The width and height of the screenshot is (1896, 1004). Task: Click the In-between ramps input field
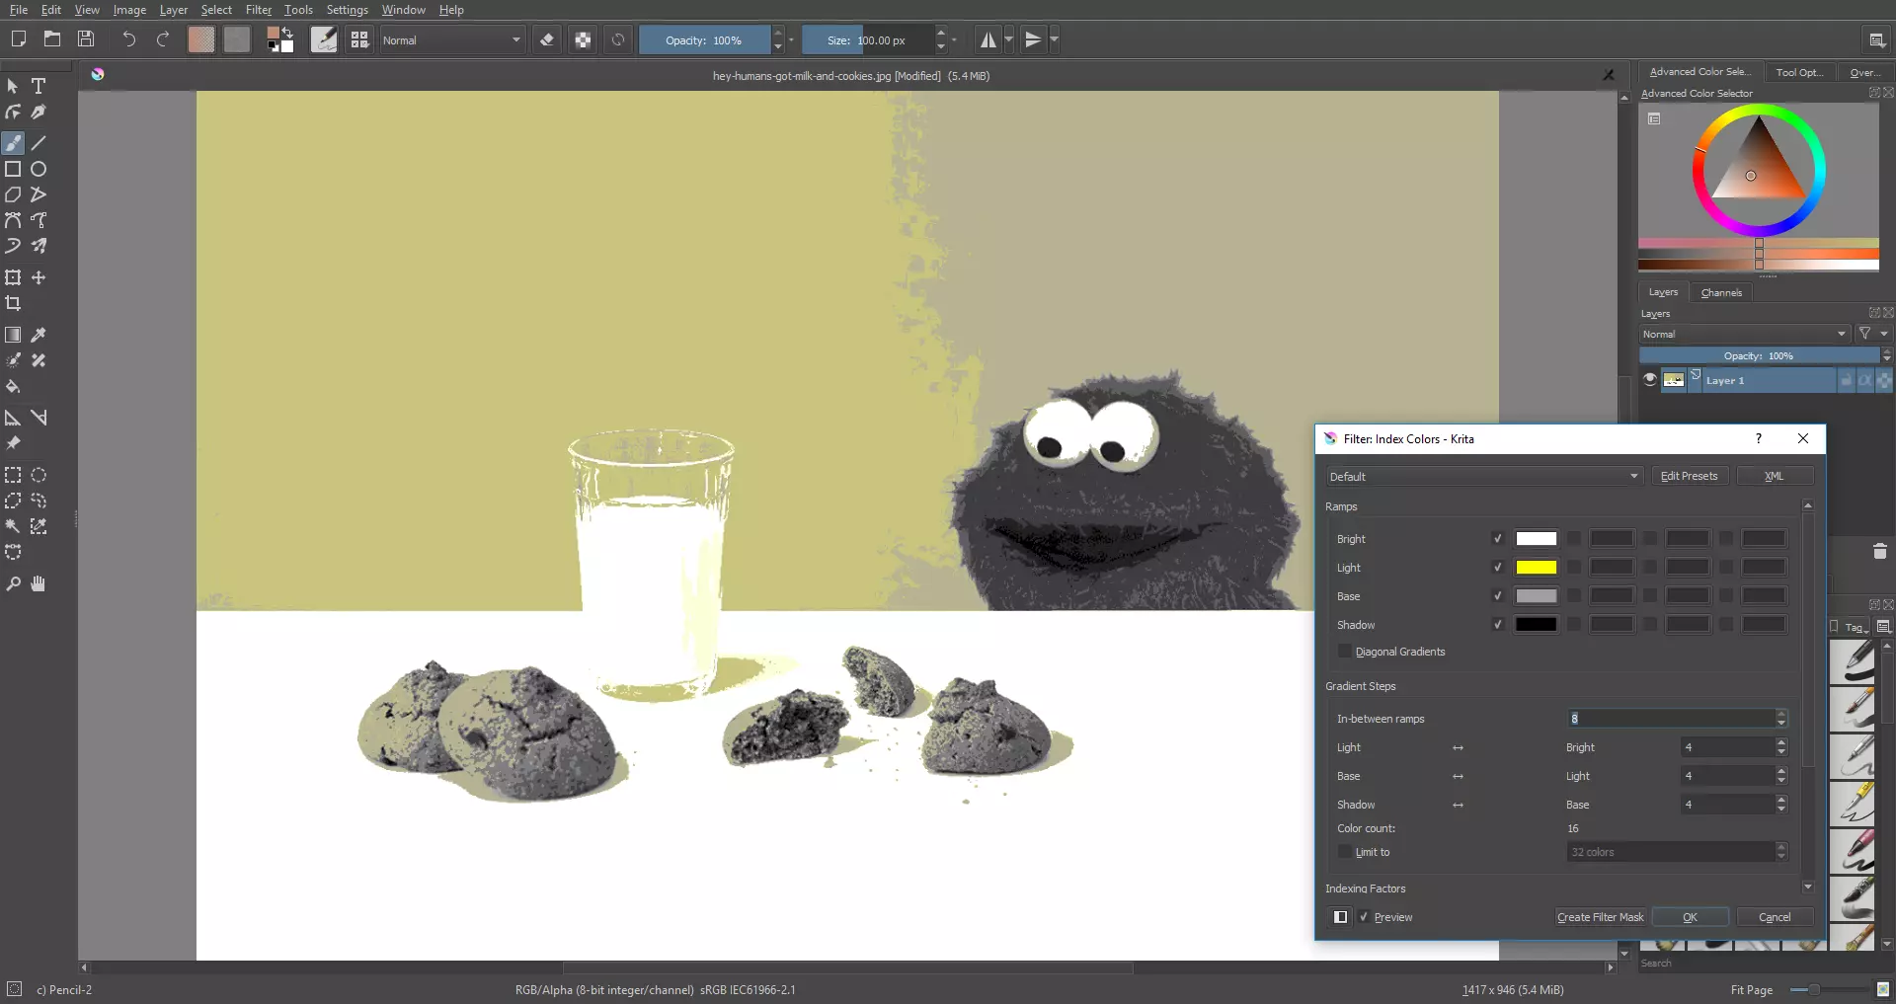tap(1670, 719)
